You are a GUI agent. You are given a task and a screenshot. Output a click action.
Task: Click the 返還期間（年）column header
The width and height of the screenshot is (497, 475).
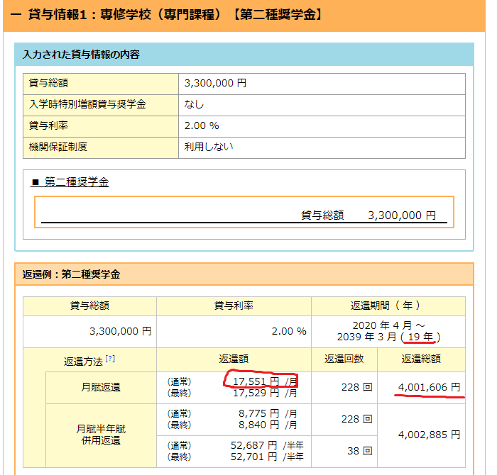click(x=388, y=306)
